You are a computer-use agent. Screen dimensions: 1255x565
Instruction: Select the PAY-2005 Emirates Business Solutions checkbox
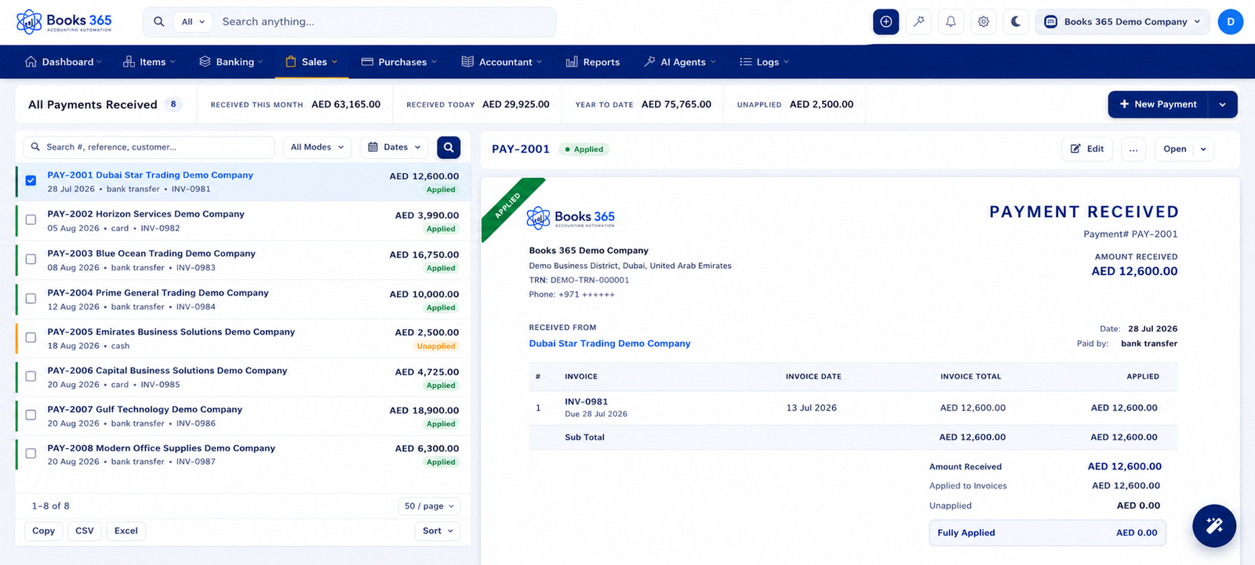click(31, 338)
